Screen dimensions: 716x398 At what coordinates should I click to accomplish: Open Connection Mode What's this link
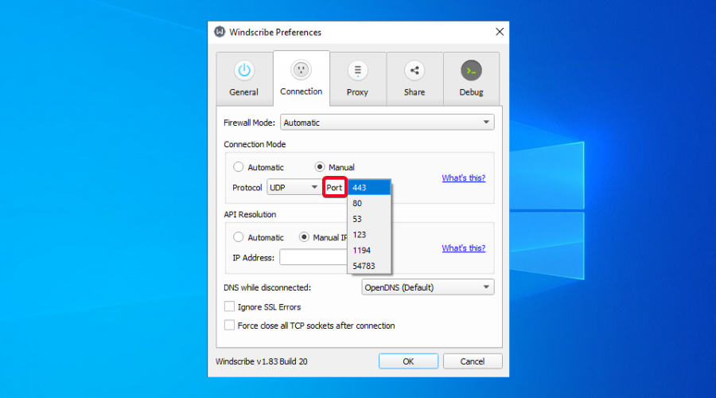click(464, 178)
